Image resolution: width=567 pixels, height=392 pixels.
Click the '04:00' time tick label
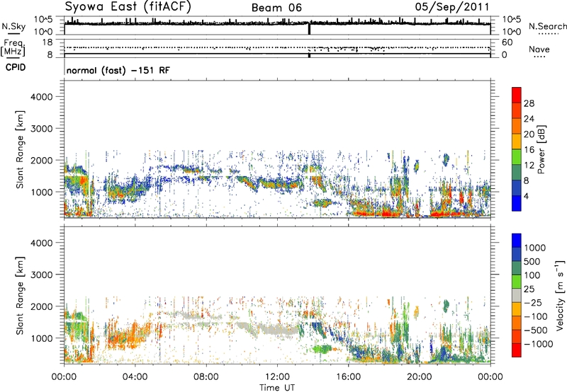point(135,377)
